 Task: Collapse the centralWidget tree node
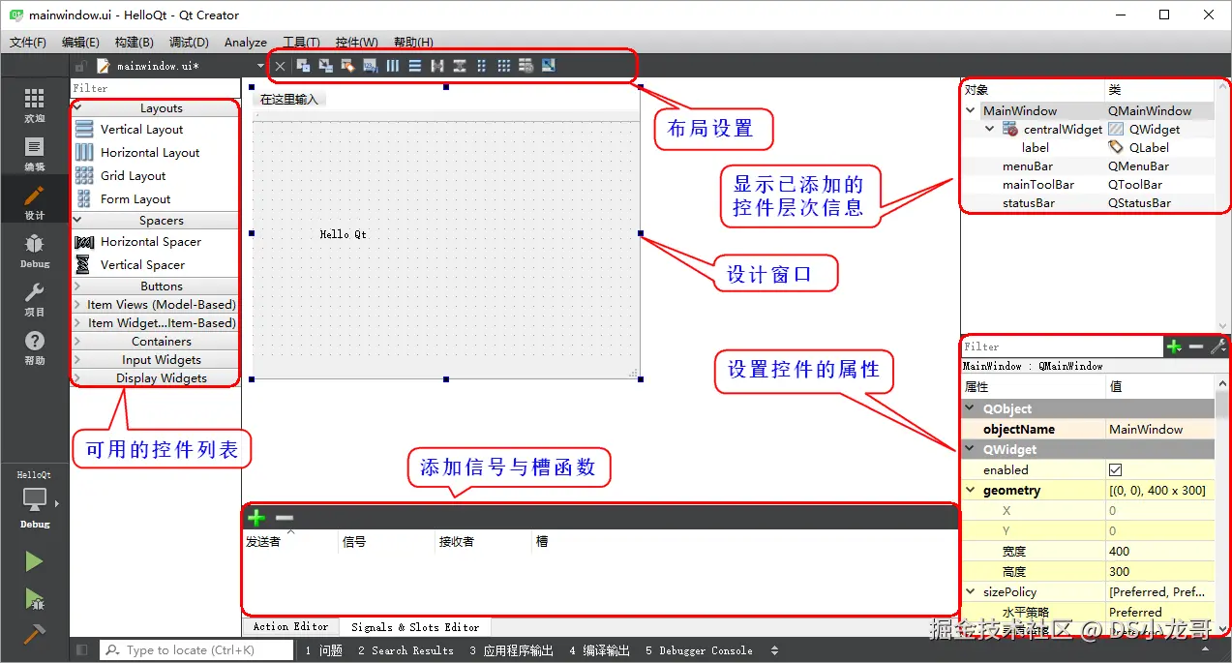point(990,129)
